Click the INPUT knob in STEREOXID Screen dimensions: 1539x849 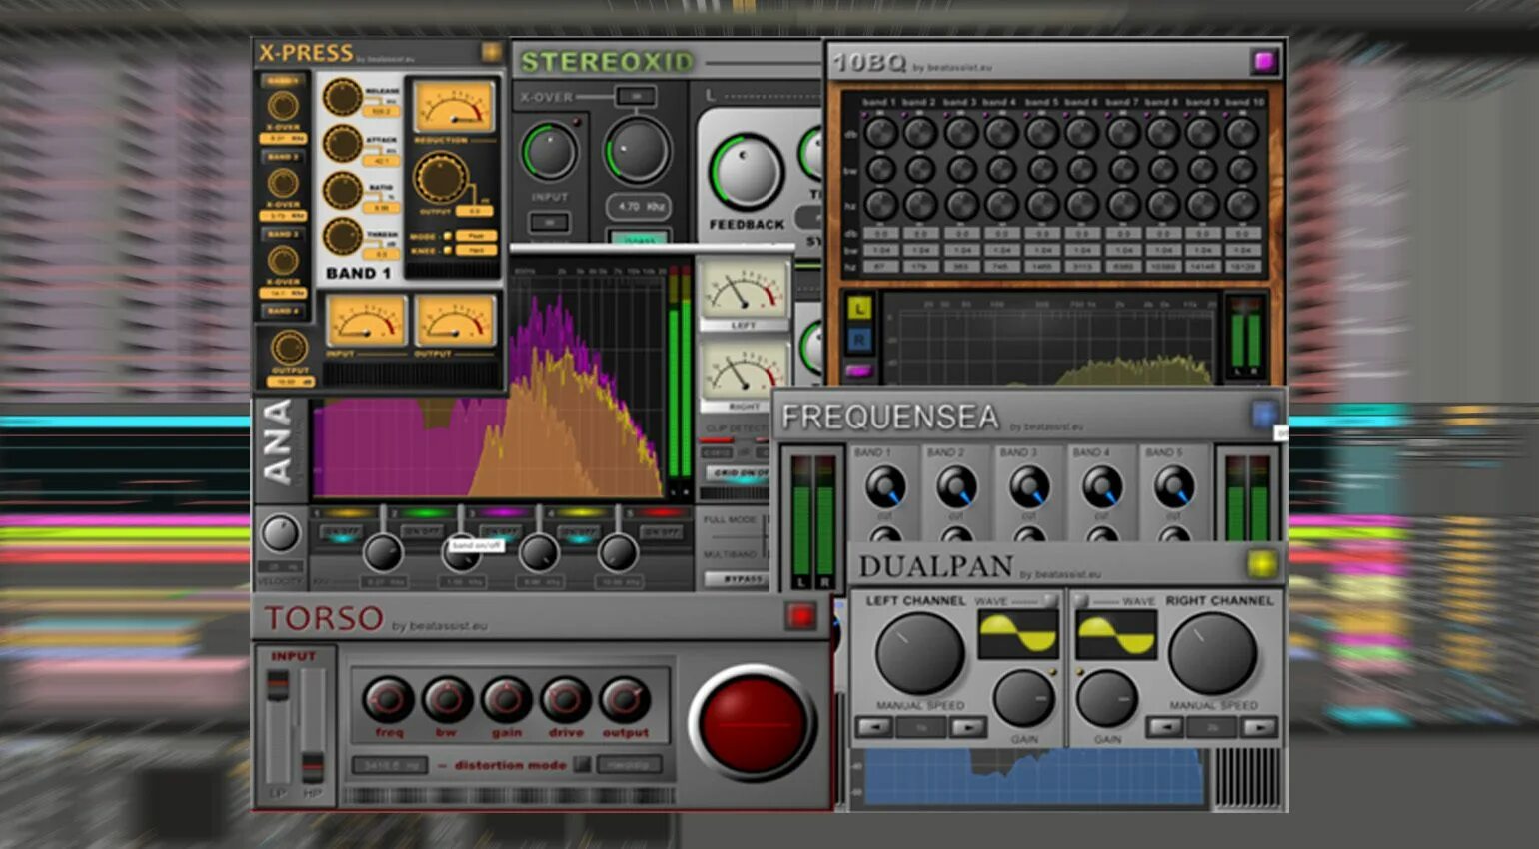point(549,152)
